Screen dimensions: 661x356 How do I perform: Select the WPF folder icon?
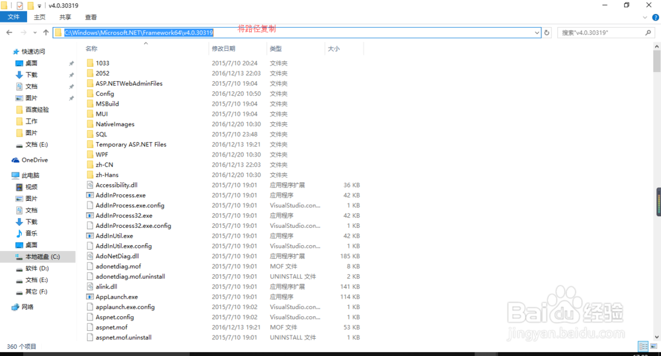[90, 155]
